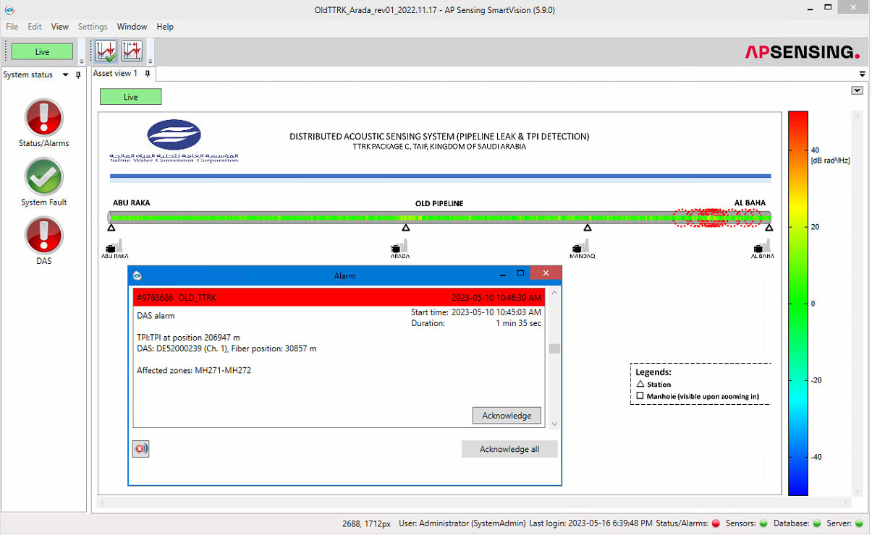872x535 pixels.
Task: Open the asset view dropdown at the right edge
Action: point(858,90)
